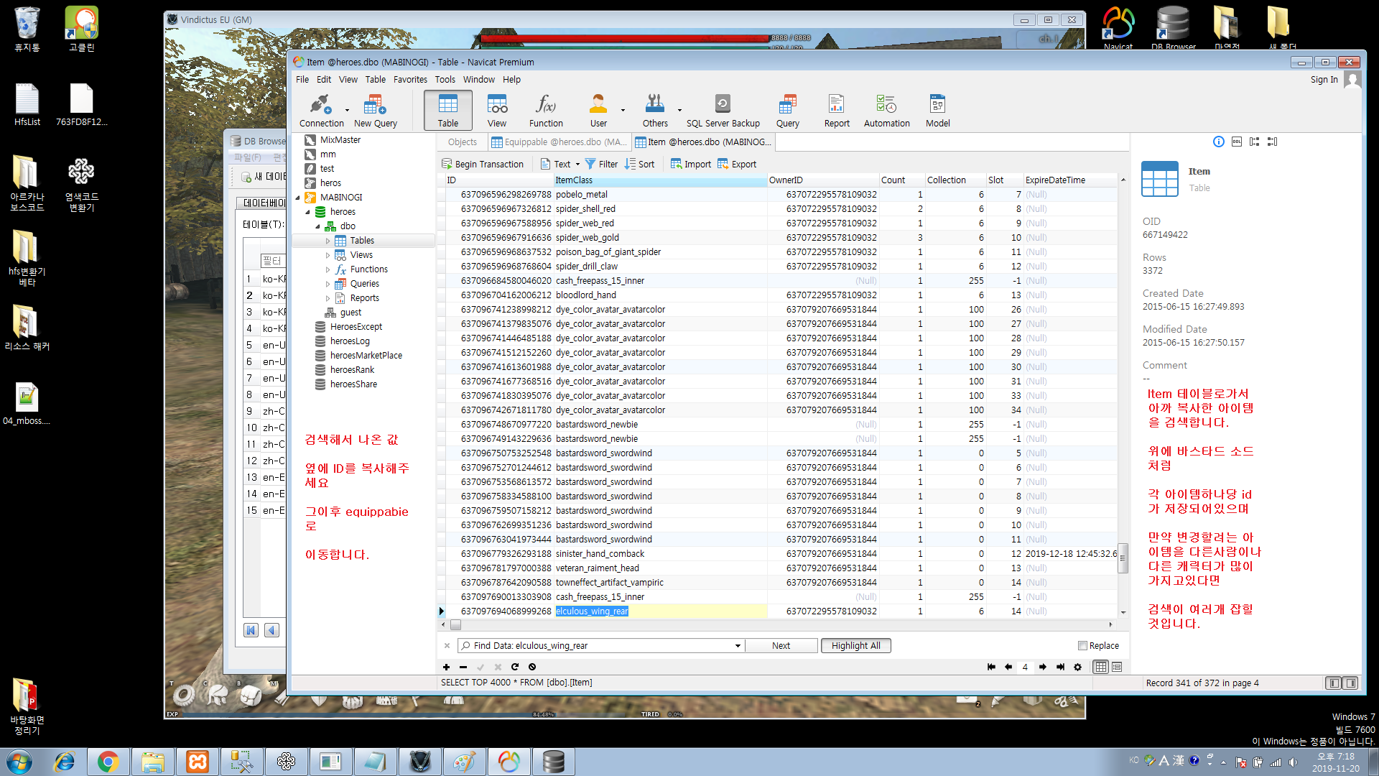Viewport: 1379px width, 776px height.
Task: Click the vertical scrollbar thumb of table
Action: click(1123, 558)
